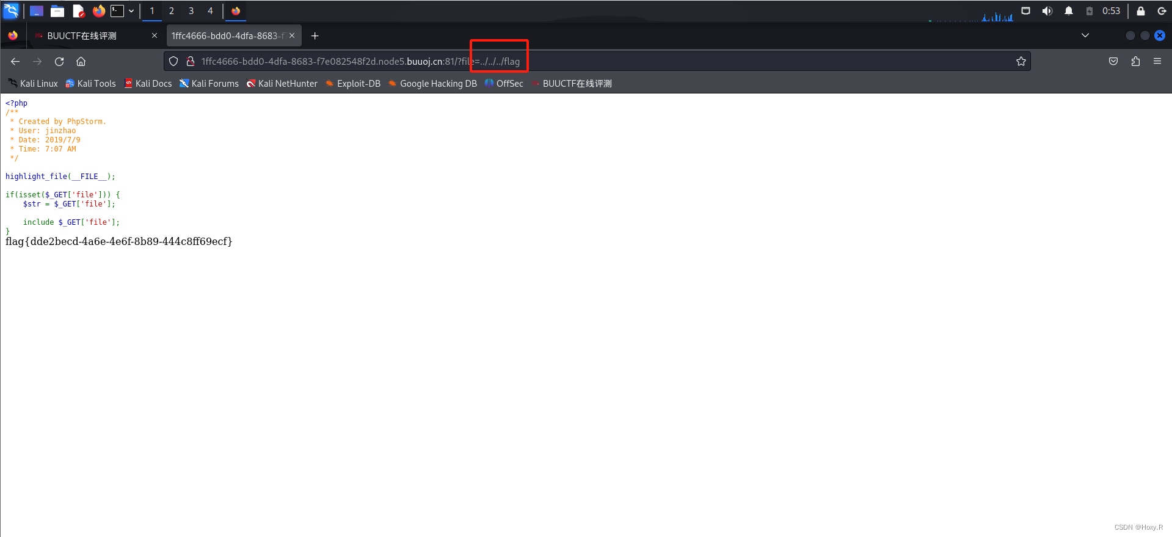Viewport: 1172px width, 537px height.
Task: Expand the list all tabs chevron
Action: pos(1085,35)
